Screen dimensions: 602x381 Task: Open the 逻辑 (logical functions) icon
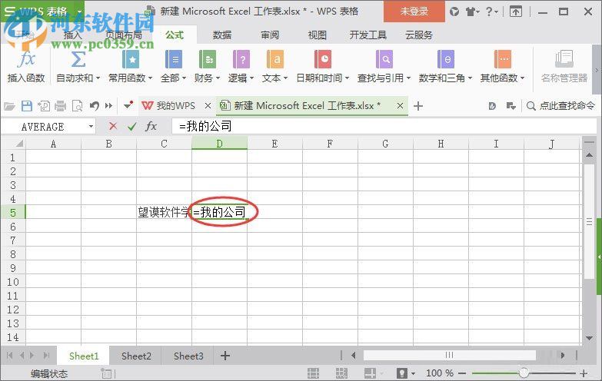click(241, 59)
